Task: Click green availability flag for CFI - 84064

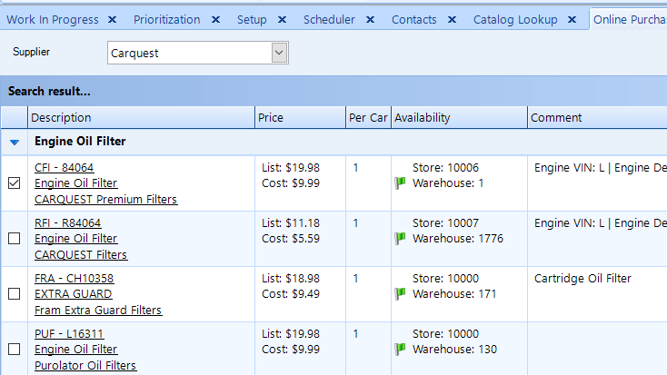Action: click(400, 183)
